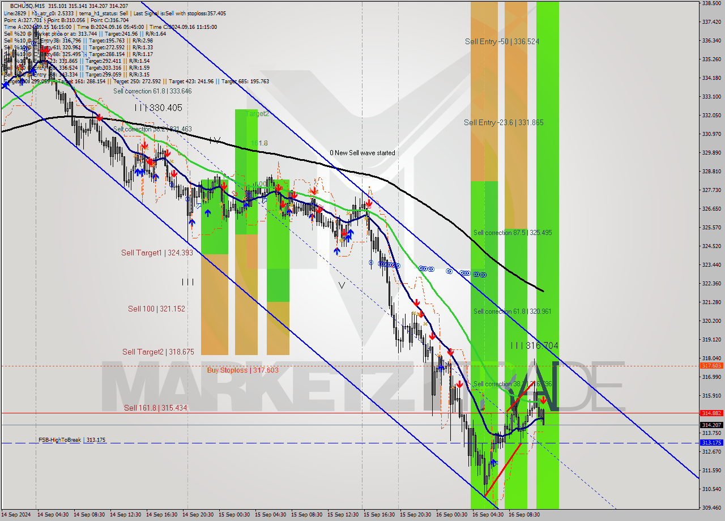This screenshot has width=725, height=521.
Task: Click the 336.340 price axis value
Action: coord(711,41)
